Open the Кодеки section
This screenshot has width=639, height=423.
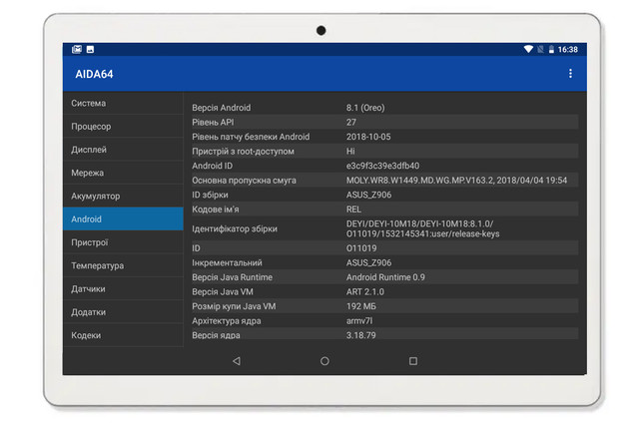tap(123, 335)
